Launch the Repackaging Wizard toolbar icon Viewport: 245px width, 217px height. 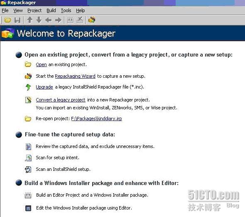pyautogui.click(x=92, y=20)
